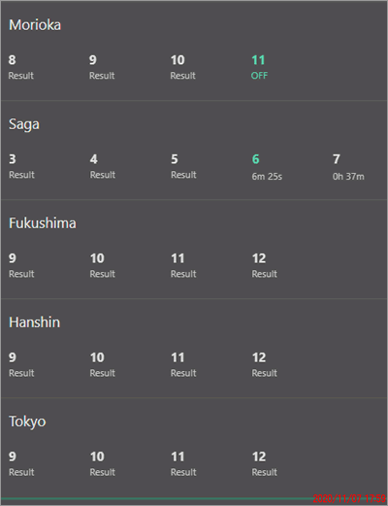Open Hanshin race 11 result

183,364
